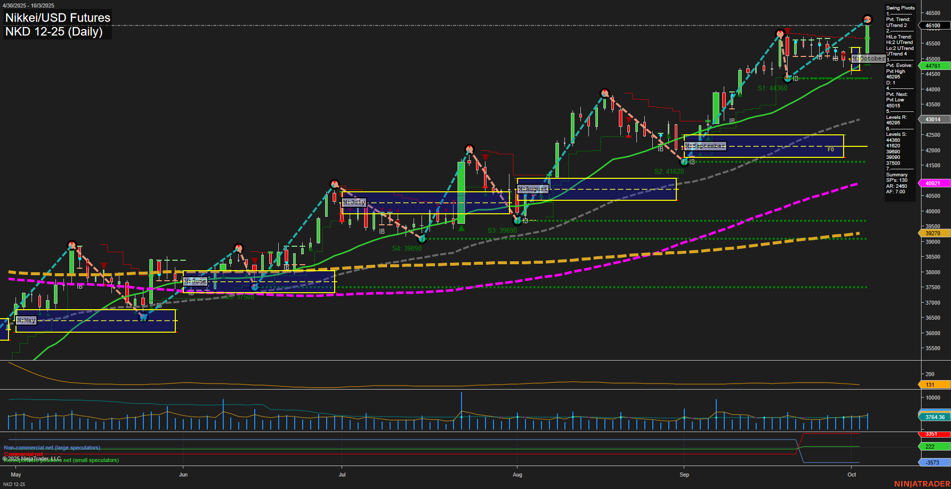Click the Nikkei/USD Futures chart title
951x489 pixels.
pyautogui.click(x=57, y=17)
